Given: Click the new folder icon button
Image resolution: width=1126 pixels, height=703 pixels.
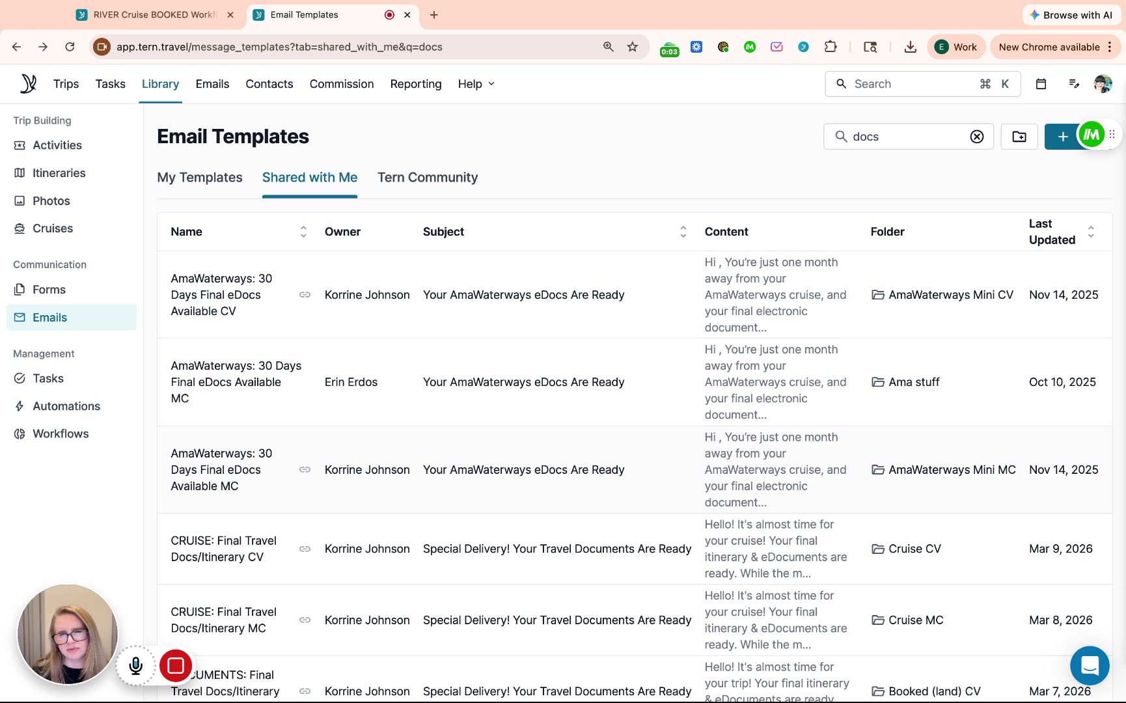Looking at the screenshot, I should (1019, 137).
